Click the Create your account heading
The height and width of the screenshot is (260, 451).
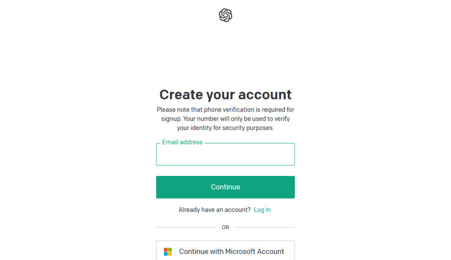(225, 95)
